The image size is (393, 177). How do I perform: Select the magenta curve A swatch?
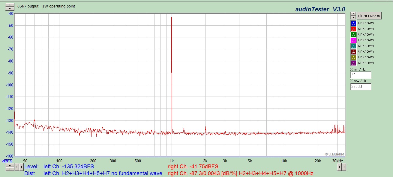click(x=353, y=40)
